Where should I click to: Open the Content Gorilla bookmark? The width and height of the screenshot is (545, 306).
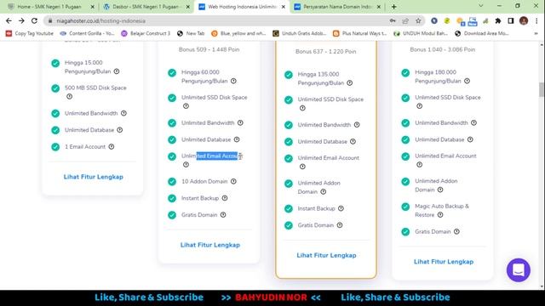click(x=87, y=33)
